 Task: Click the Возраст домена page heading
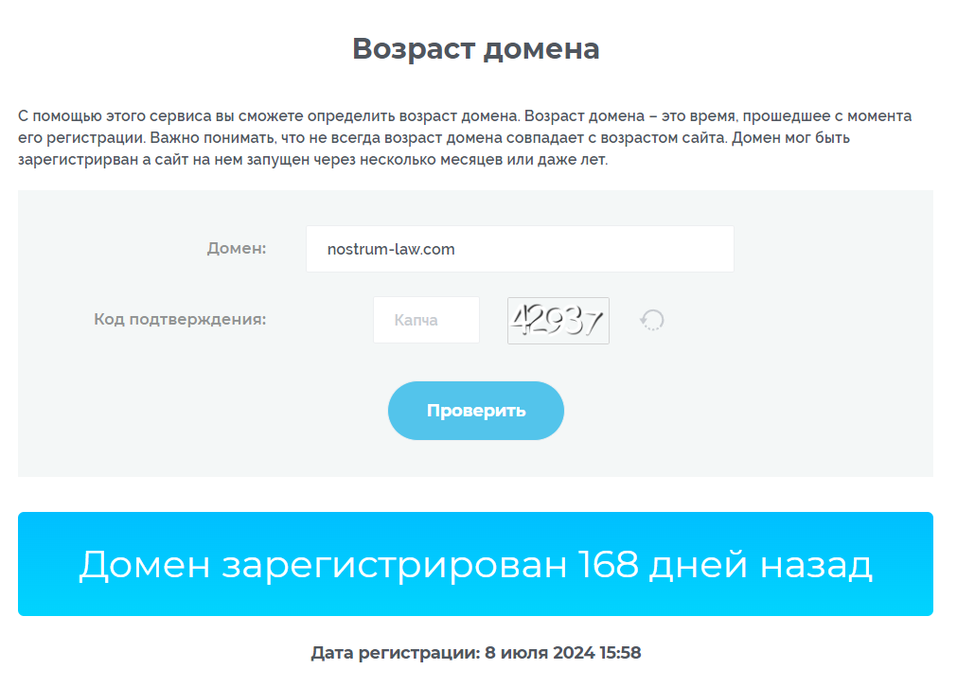tap(476, 49)
